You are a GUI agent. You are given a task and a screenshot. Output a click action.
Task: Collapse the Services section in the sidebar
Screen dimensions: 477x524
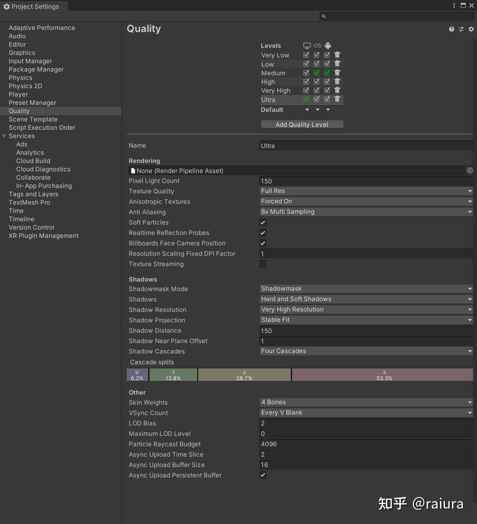(x=4, y=136)
